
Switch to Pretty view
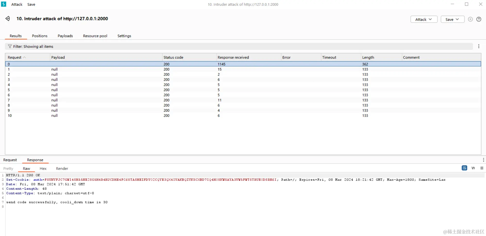[x=8, y=168]
